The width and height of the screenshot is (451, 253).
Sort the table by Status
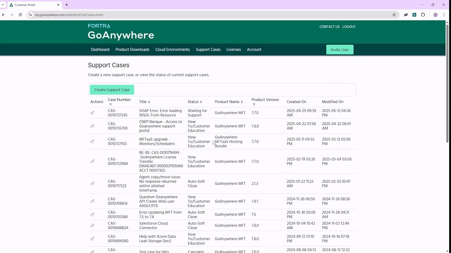(x=201, y=102)
